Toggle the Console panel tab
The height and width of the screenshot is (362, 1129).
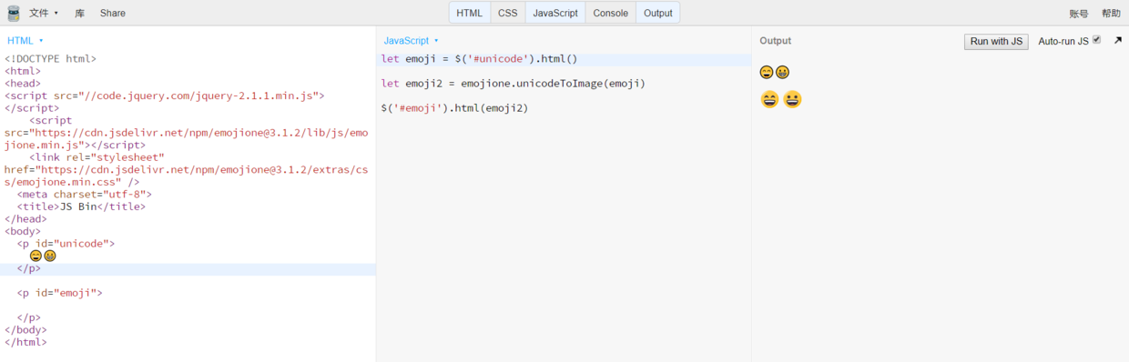[610, 13]
